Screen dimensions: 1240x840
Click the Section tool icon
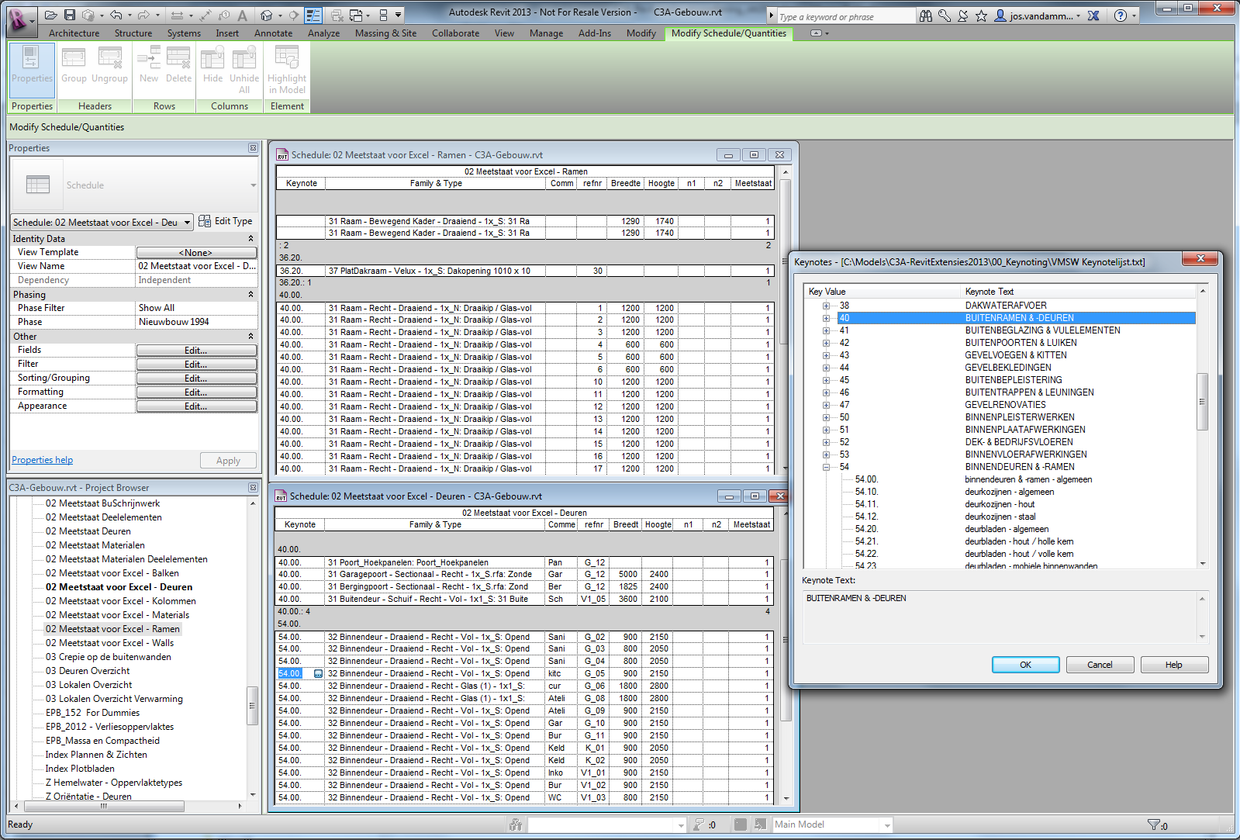click(294, 15)
